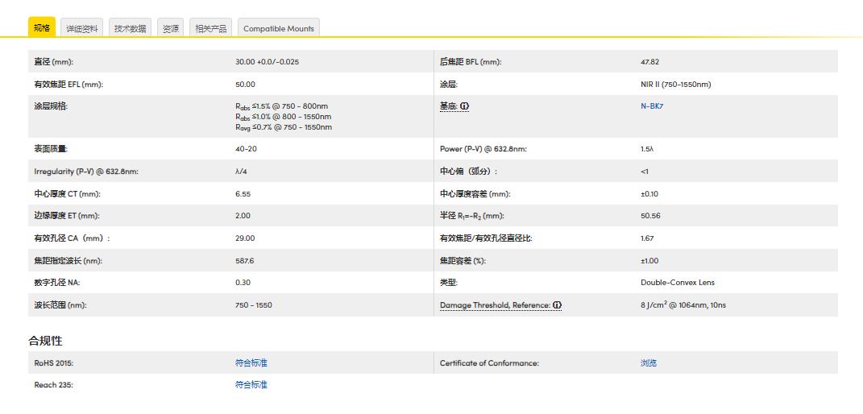
Task: Click the diameter value 30.00 +0.0/-0.025
Action: click(272, 62)
